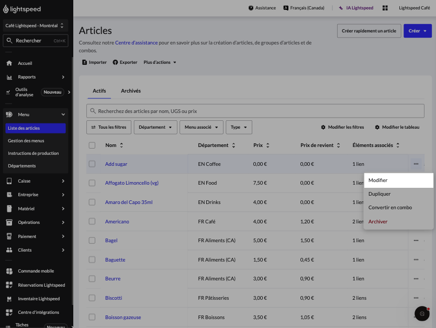Expand the Caisse sidebar chevron
Image resolution: width=436 pixels, height=328 pixels.
(x=63, y=181)
